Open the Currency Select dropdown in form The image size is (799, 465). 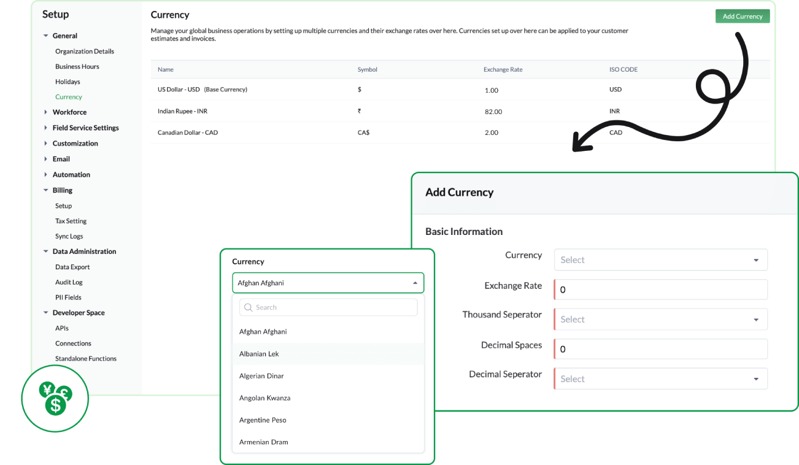click(x=660, y=260)
